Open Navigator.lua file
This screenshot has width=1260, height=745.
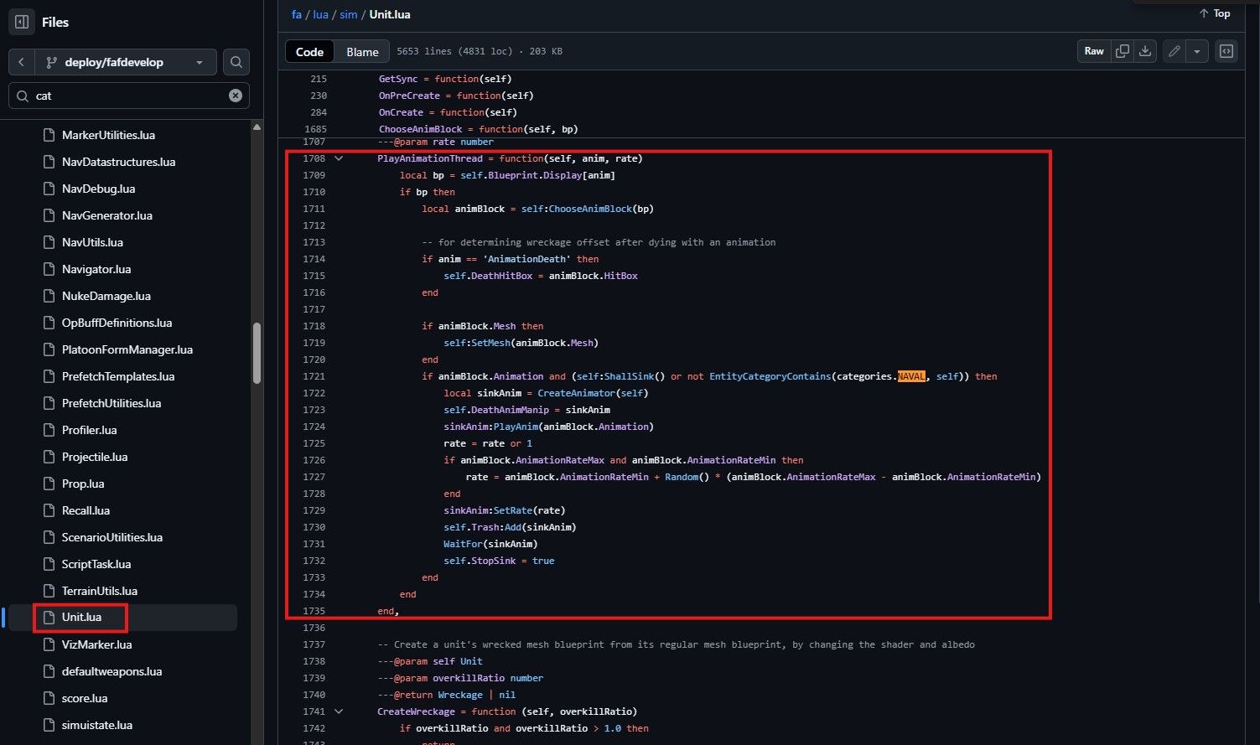pyautogui.click(x=96, y=269)
